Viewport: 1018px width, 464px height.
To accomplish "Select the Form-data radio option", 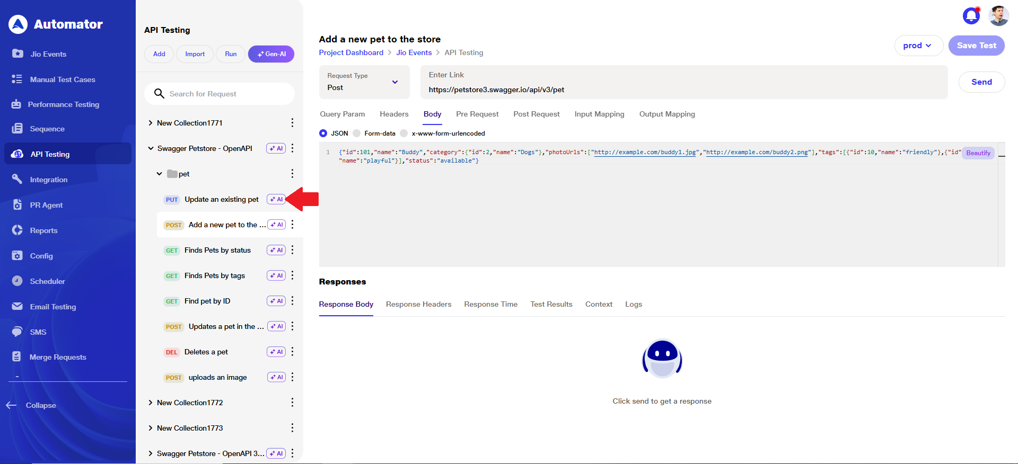I will (357, 133).
